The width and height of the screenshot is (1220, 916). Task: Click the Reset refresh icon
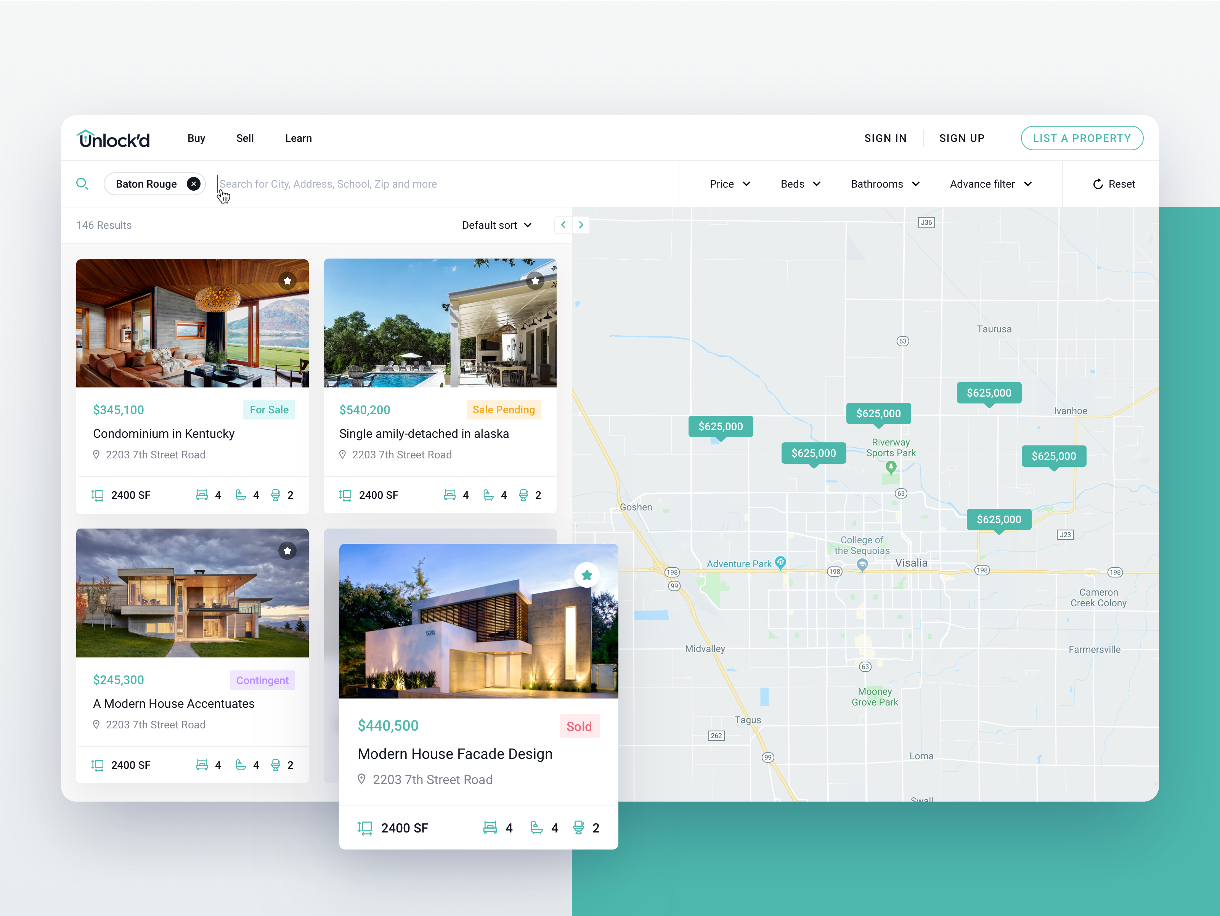pos(1098,184)
